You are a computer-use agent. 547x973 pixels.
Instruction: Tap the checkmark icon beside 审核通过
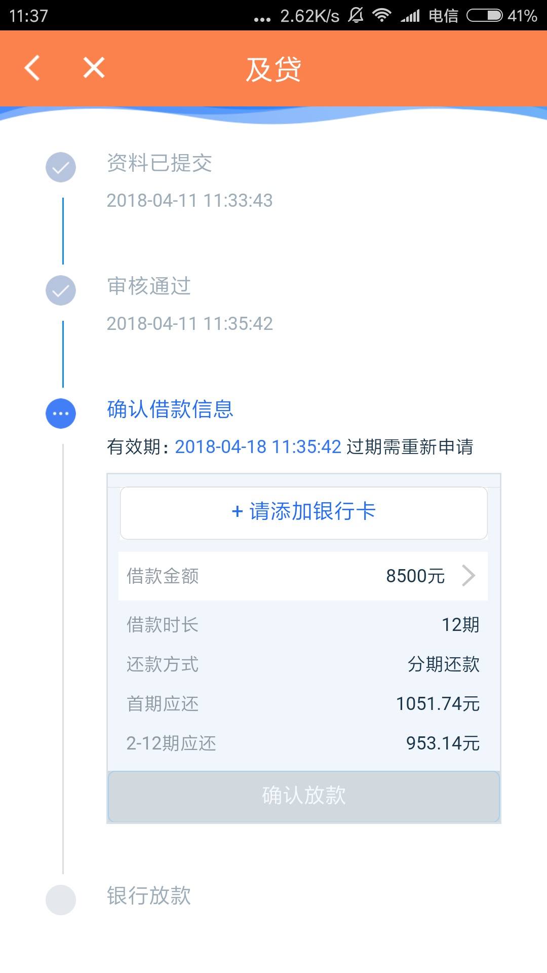61,290
